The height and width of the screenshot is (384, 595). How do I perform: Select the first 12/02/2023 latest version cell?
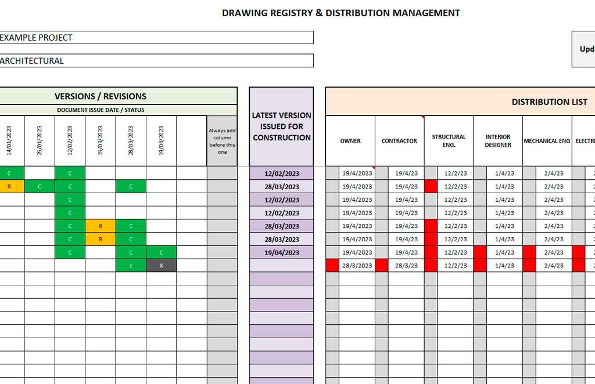281,173
